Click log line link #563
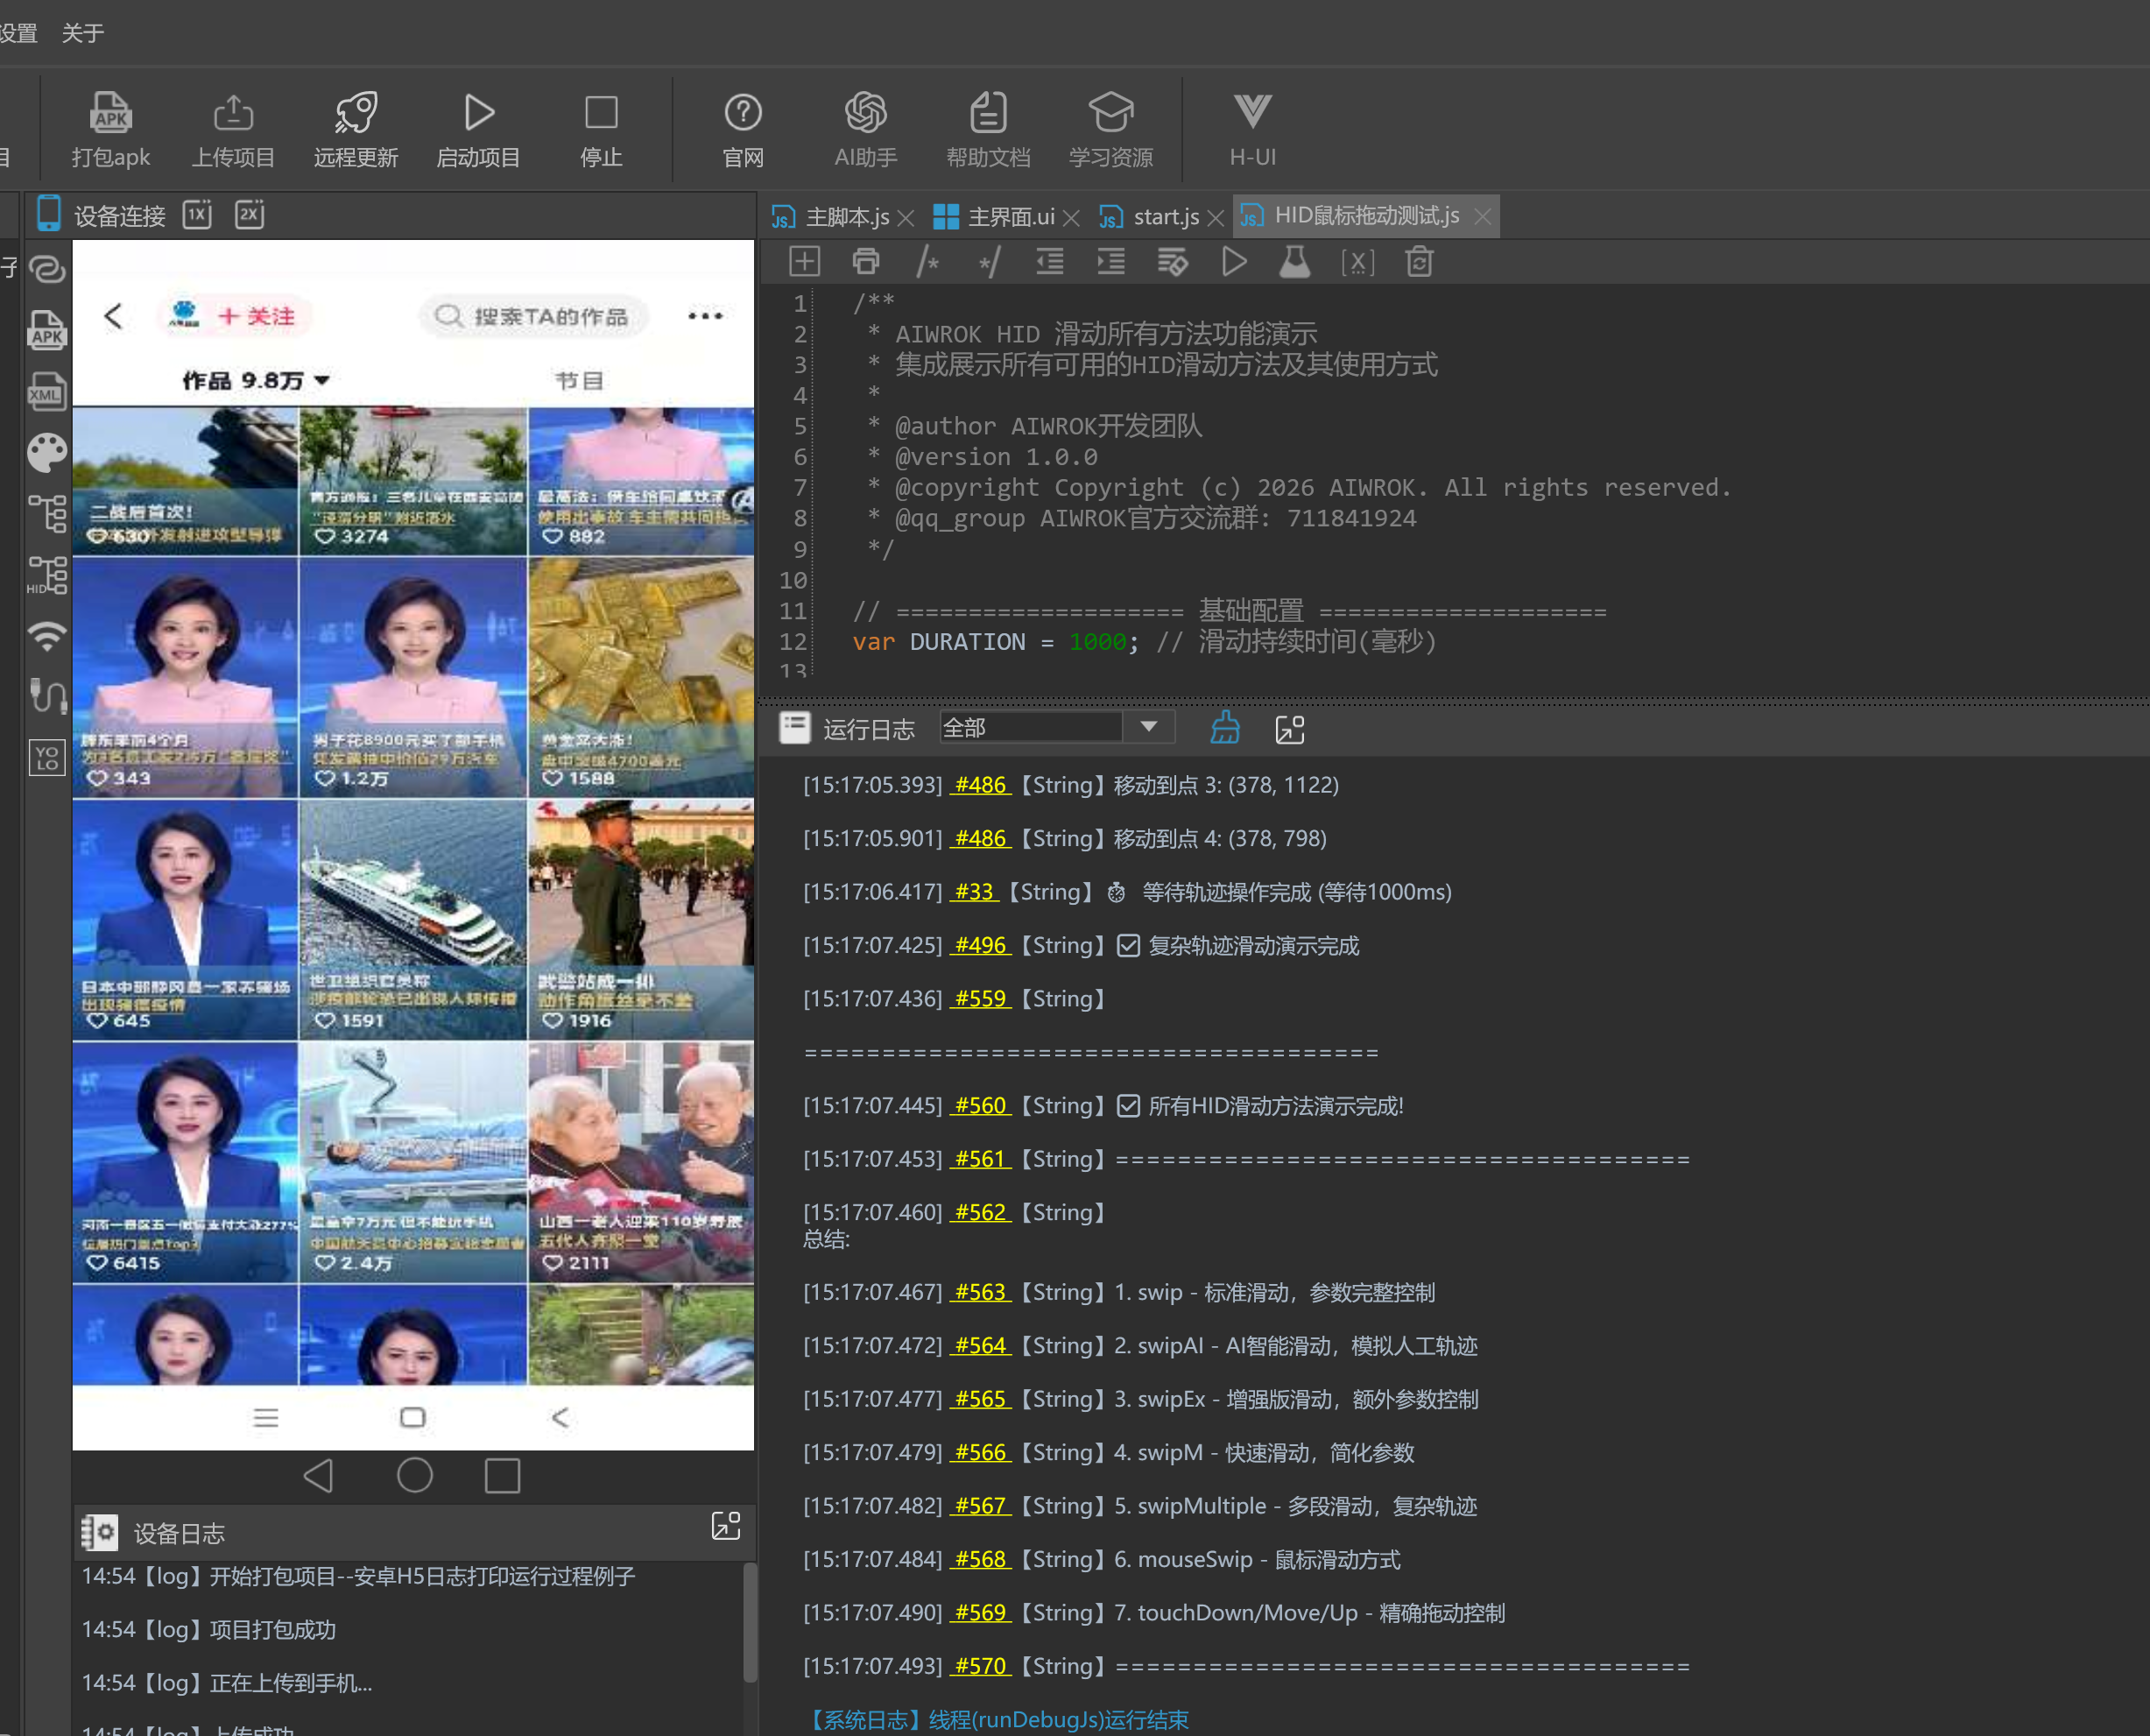The image size is (2150, 1736). [x=980, y=1292]
